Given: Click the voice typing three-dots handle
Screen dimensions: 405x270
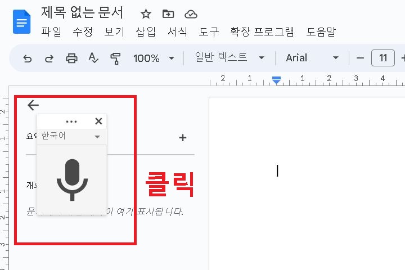Looking at the screenshot, I should (71, 121).
